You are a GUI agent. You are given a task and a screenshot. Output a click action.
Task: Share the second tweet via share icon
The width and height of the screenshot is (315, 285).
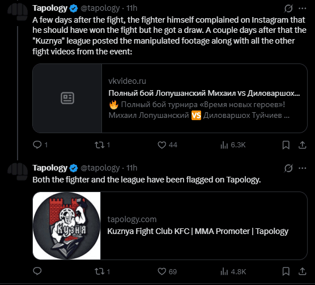302,271
